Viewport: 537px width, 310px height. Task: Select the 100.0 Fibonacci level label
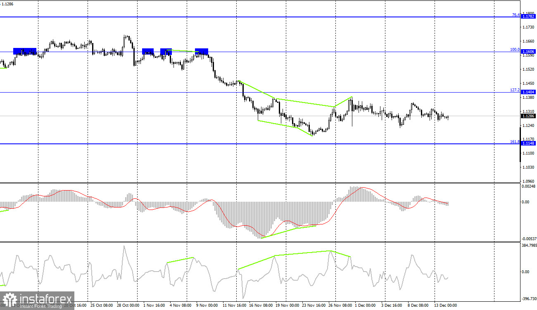(515, 50)
